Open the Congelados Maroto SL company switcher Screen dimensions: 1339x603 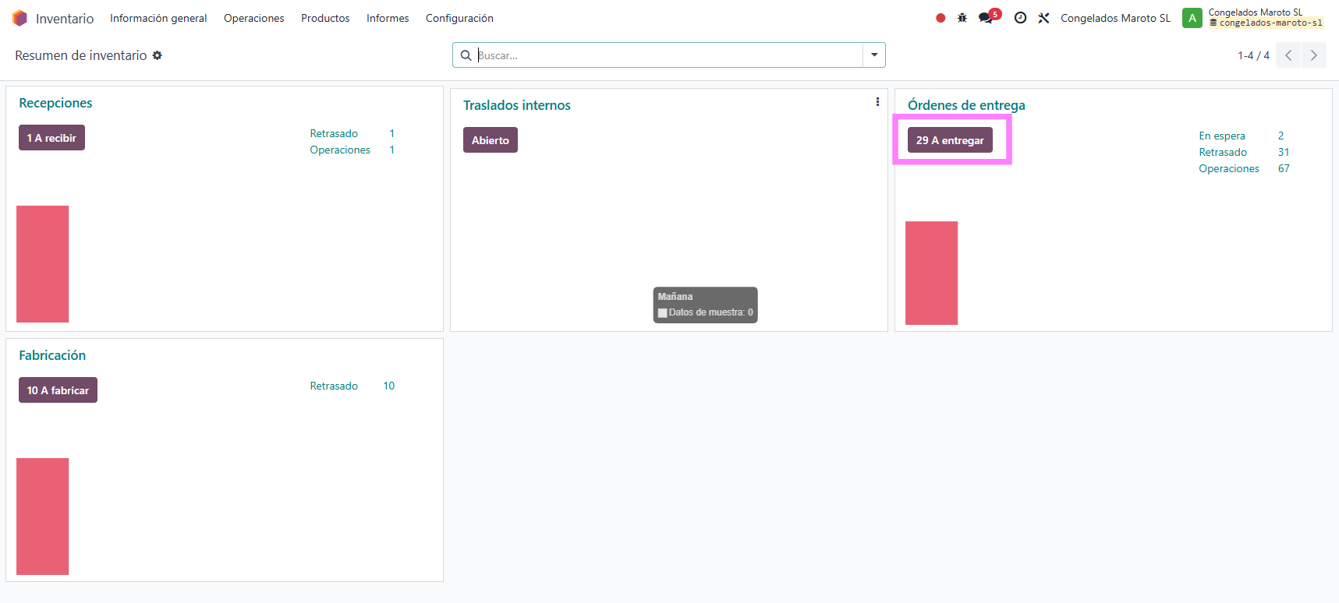[x=1115, y=18]
